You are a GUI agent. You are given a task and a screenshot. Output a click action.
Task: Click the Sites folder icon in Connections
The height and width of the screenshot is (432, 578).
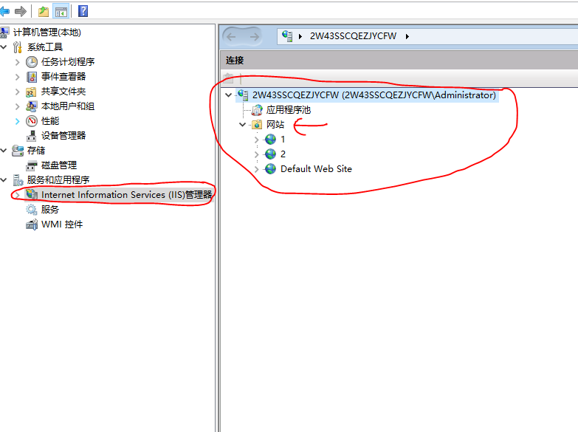[x=257, y=125]
